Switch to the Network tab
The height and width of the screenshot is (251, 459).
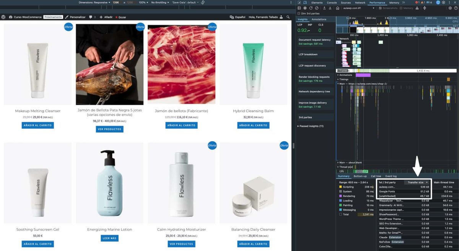pos(360,3)
